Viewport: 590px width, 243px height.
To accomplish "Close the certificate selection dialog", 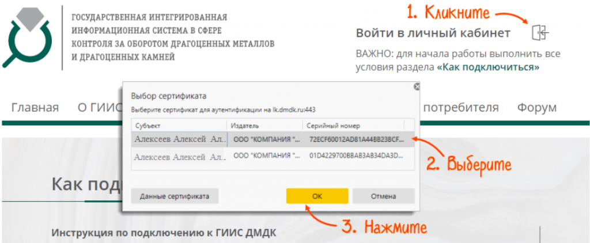I will pos(417,86).
